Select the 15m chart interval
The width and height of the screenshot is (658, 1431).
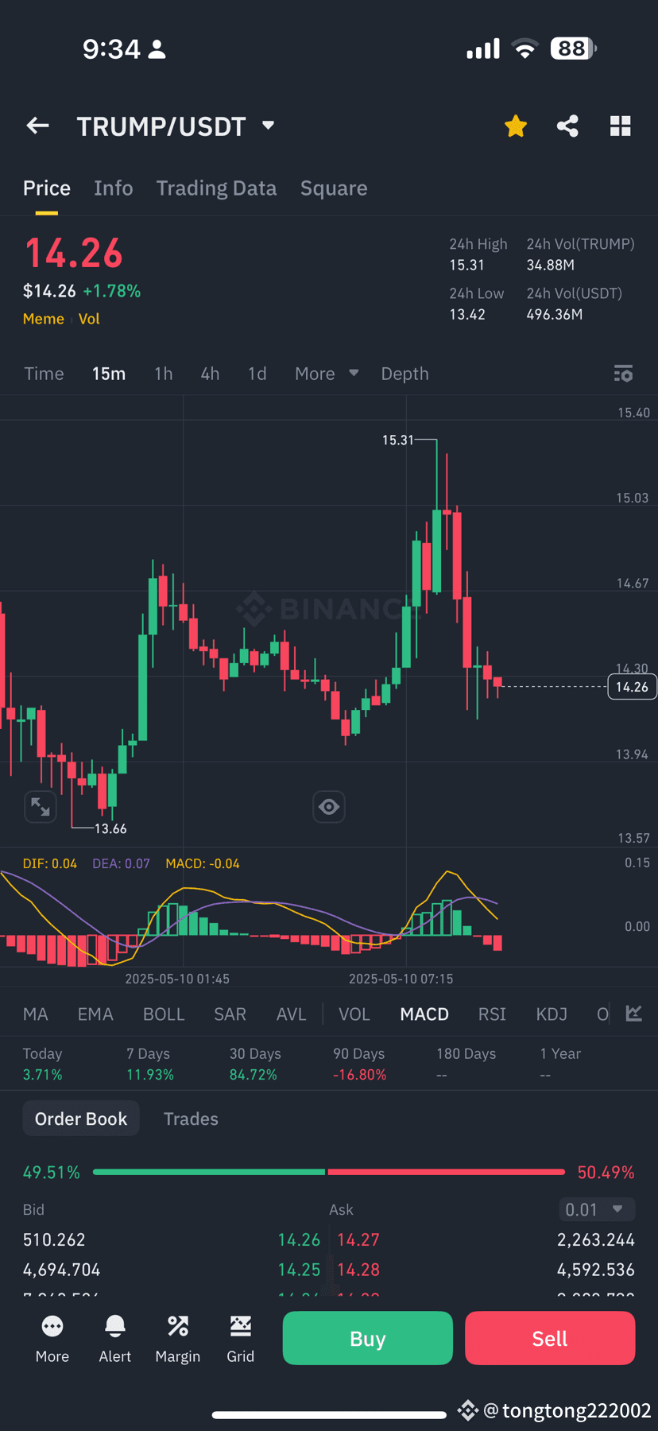pyautogui.click(x=109, y=374)
